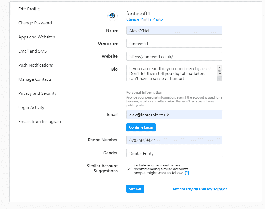Select Privacy and Security in sidebar
Viewport: 265px width, 209px height.
(37, 93)
